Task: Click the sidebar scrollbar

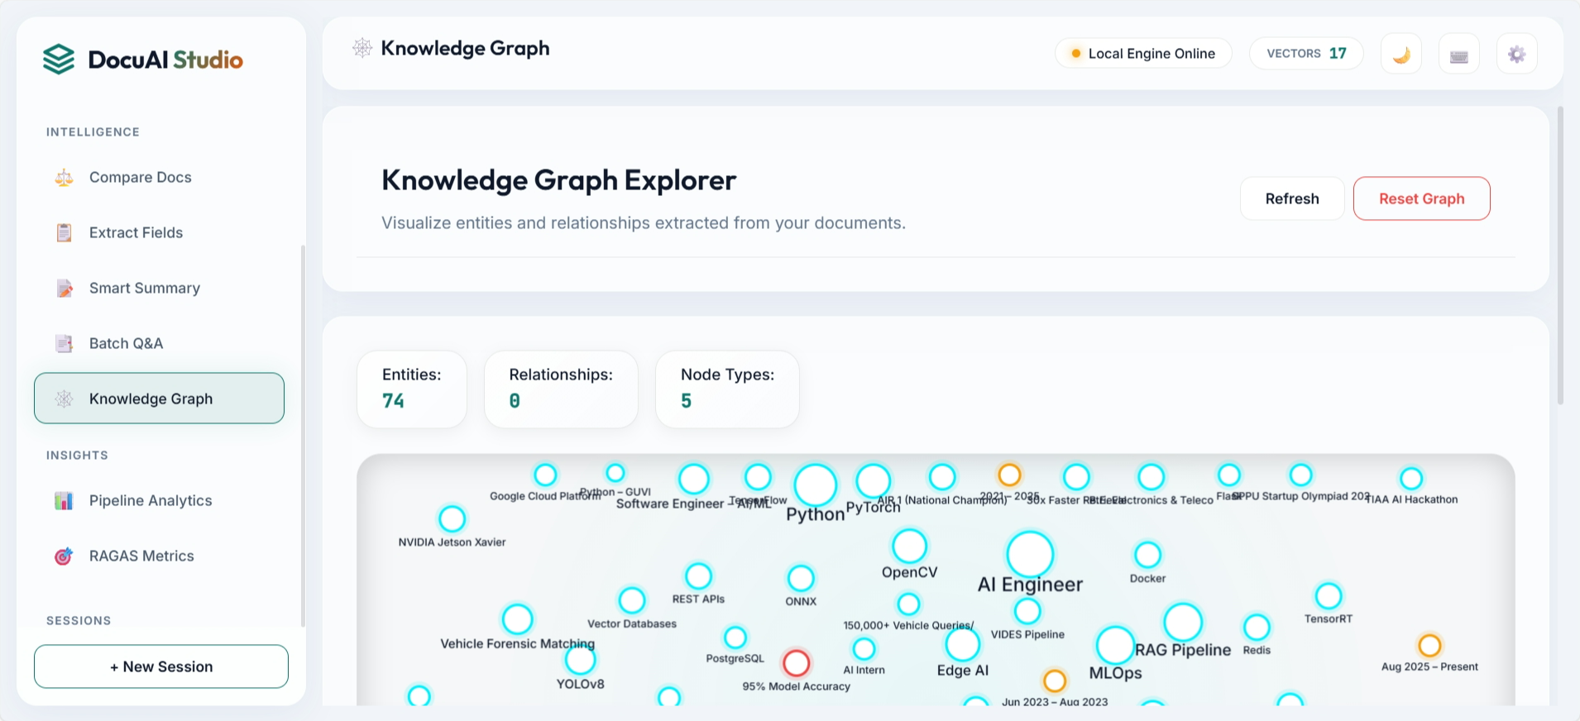Action: point(303,436)
